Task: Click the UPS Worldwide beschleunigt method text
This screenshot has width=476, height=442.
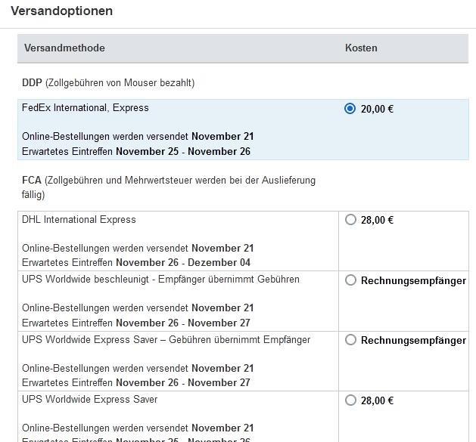Action: (x=160, y=280)
